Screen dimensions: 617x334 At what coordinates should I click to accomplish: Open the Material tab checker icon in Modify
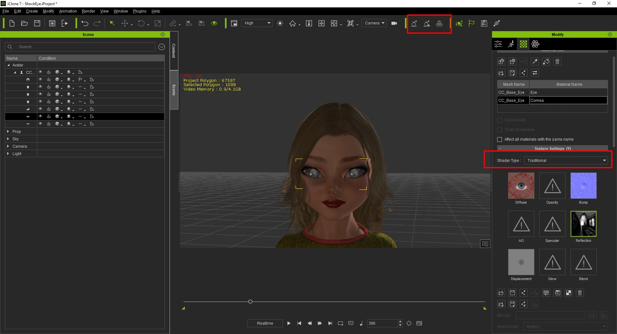coord(523,44)
